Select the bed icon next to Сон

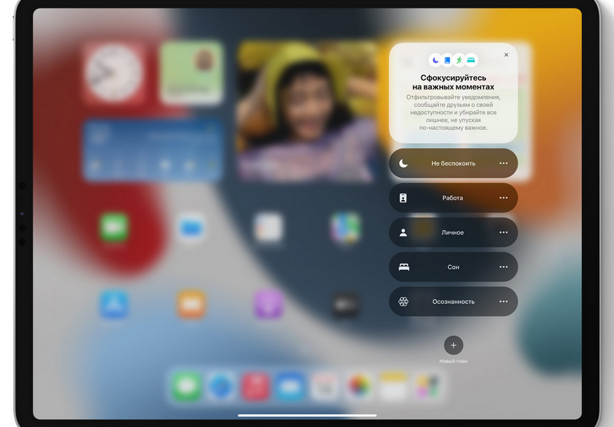403,267
